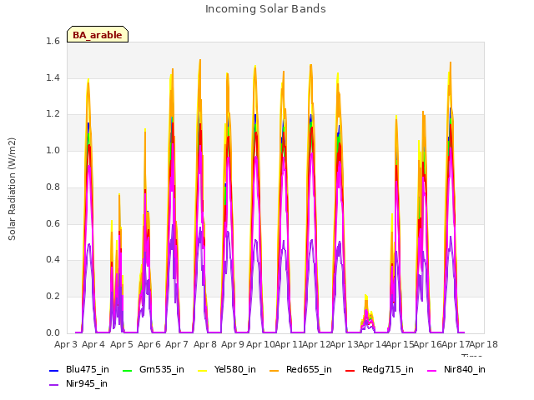534x400 pixels.
Task: Click the Red655_in legend label
Action: point(309,369)
